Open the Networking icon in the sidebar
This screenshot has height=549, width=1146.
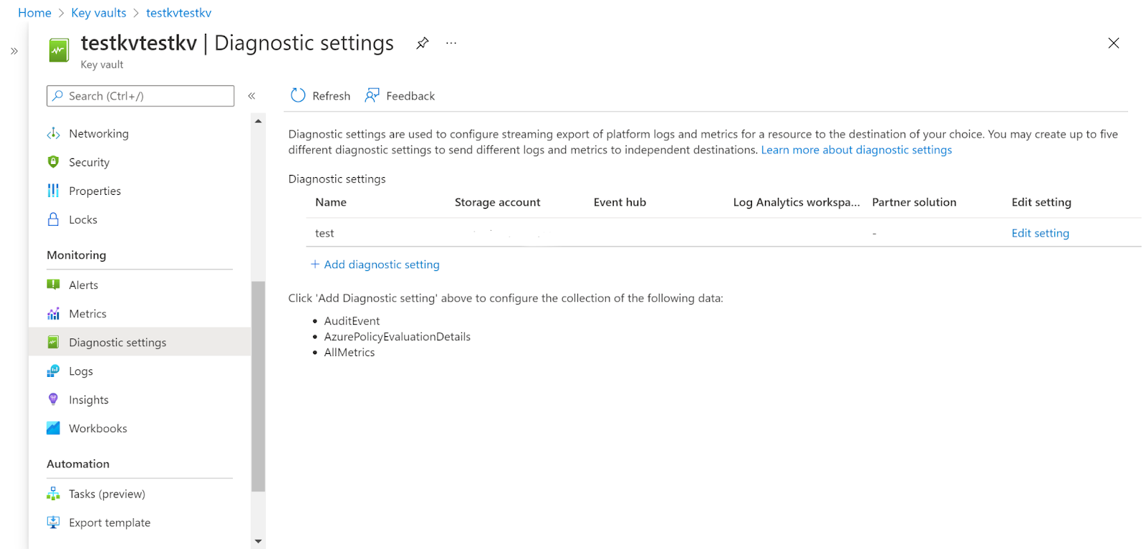(x=54, y=134)
